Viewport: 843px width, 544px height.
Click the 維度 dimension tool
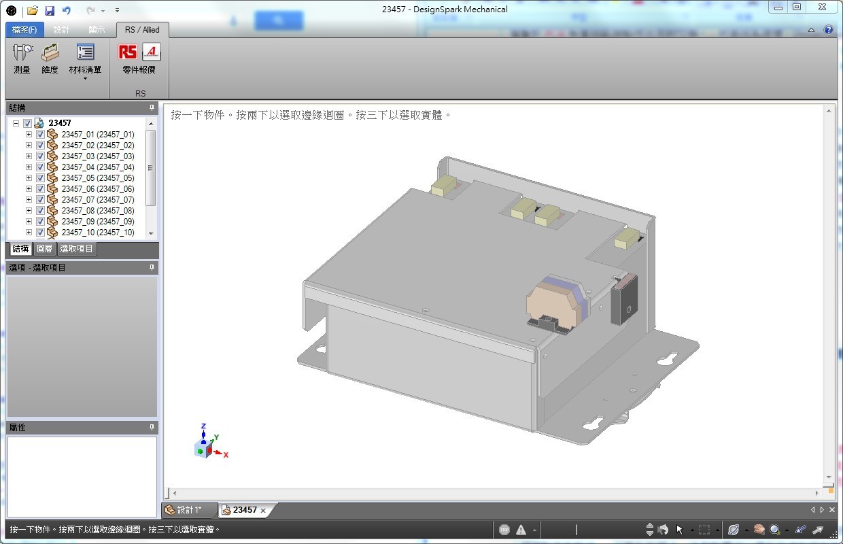pos(50,58)
